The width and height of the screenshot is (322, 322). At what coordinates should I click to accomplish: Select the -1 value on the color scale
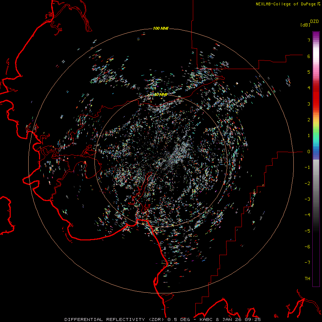coord(307,167)
